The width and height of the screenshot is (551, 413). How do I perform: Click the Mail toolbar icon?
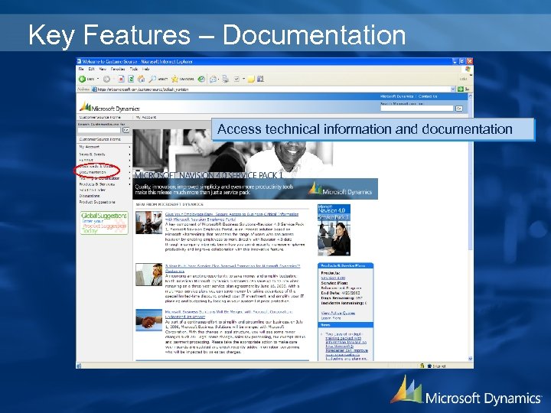pos(213,80)
